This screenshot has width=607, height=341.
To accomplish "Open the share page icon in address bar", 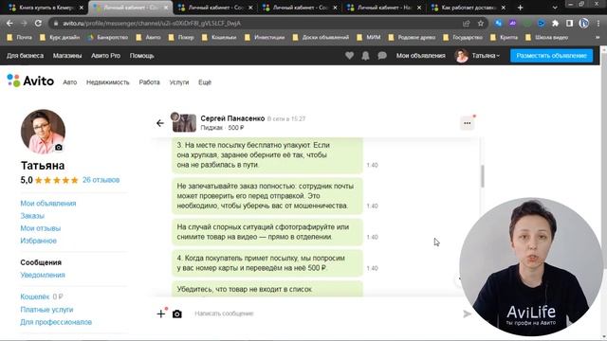I will 466,23.
